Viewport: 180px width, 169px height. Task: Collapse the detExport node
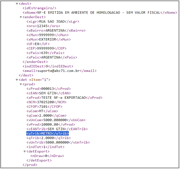pyautogui.click(x=25, y=152)
